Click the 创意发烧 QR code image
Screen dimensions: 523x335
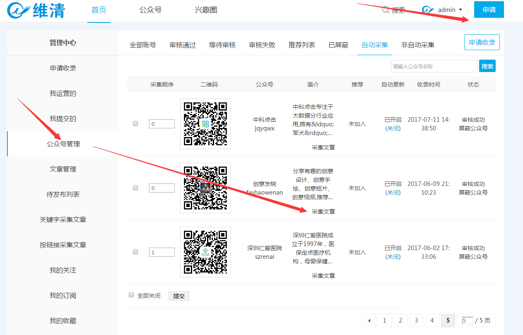[205, 188]
